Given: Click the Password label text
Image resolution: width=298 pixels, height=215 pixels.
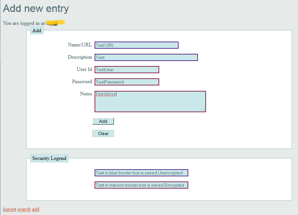Looking at the screenshot, I should pyautogui.click(x=82, y=82).
